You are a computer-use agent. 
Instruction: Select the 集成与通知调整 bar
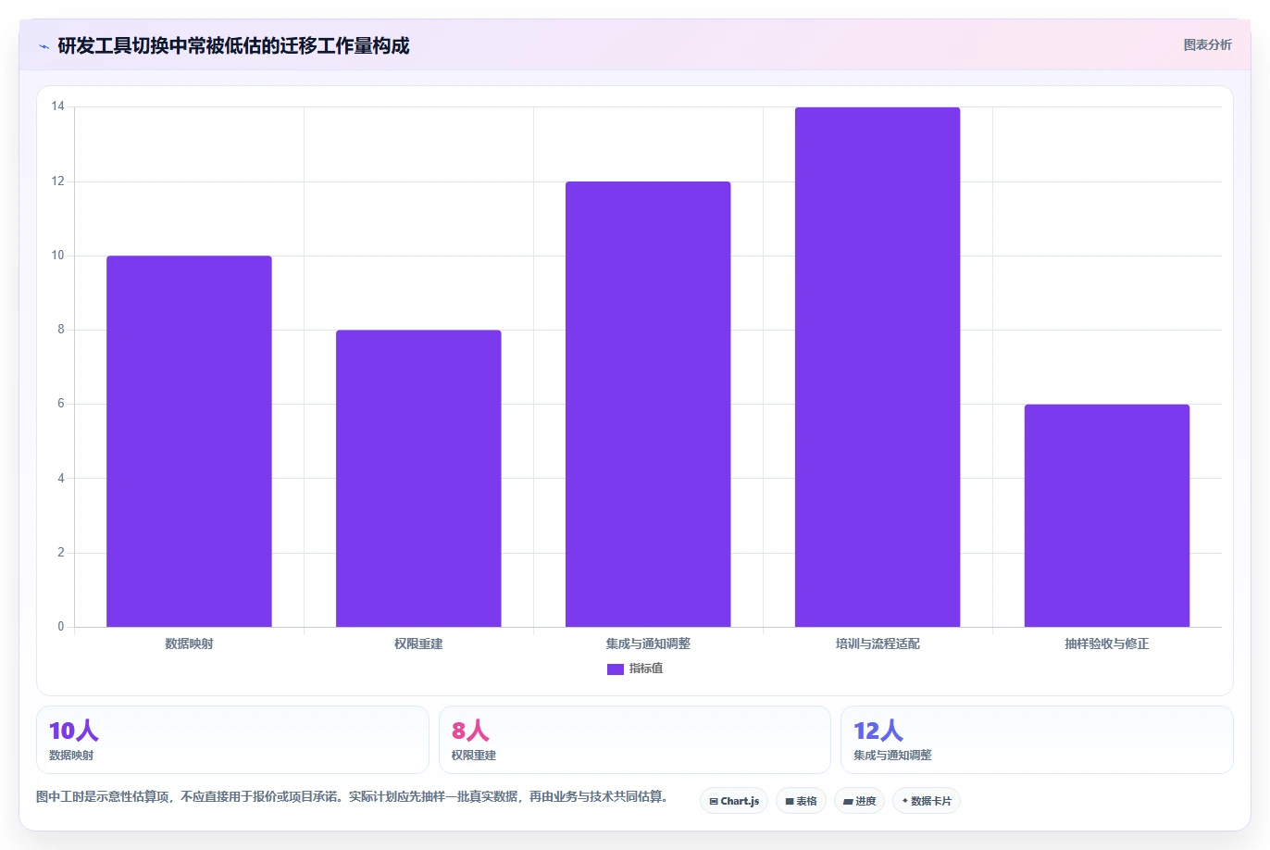[x=648, y=404]
